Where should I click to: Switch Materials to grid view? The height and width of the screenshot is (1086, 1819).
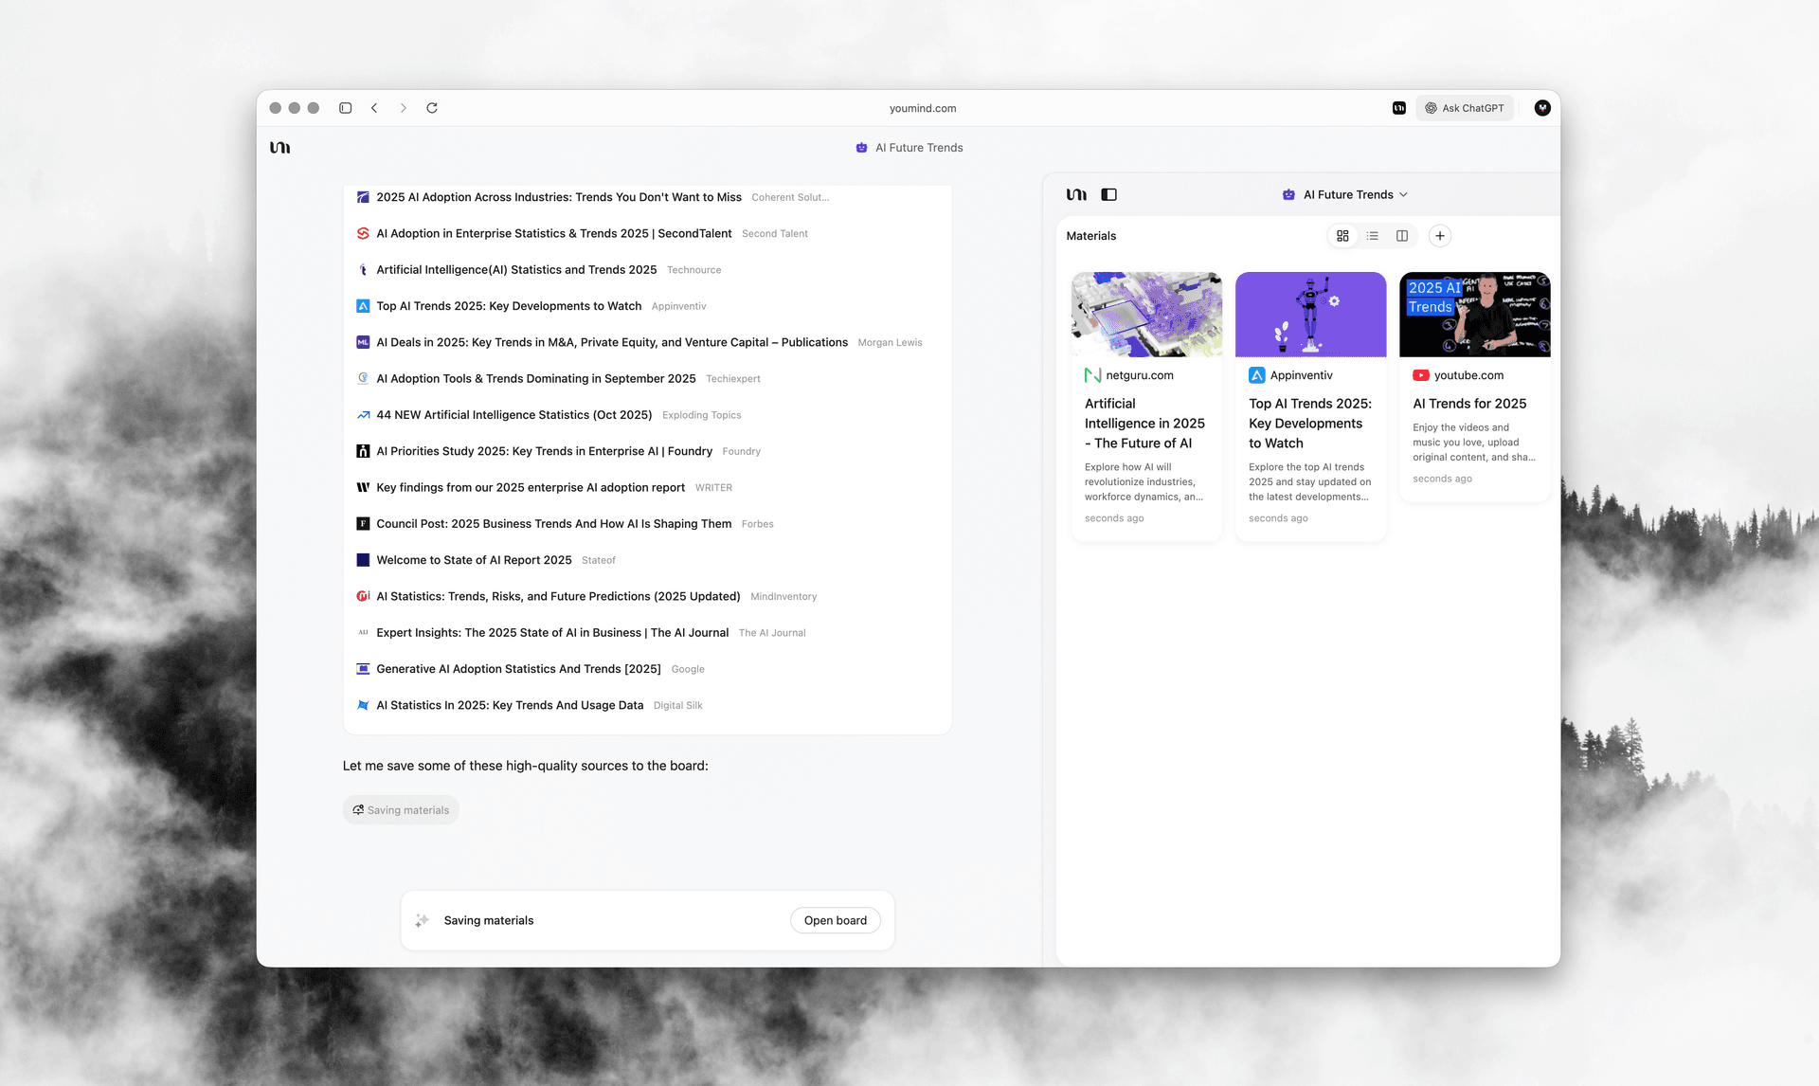click(x=1342, y=236)
